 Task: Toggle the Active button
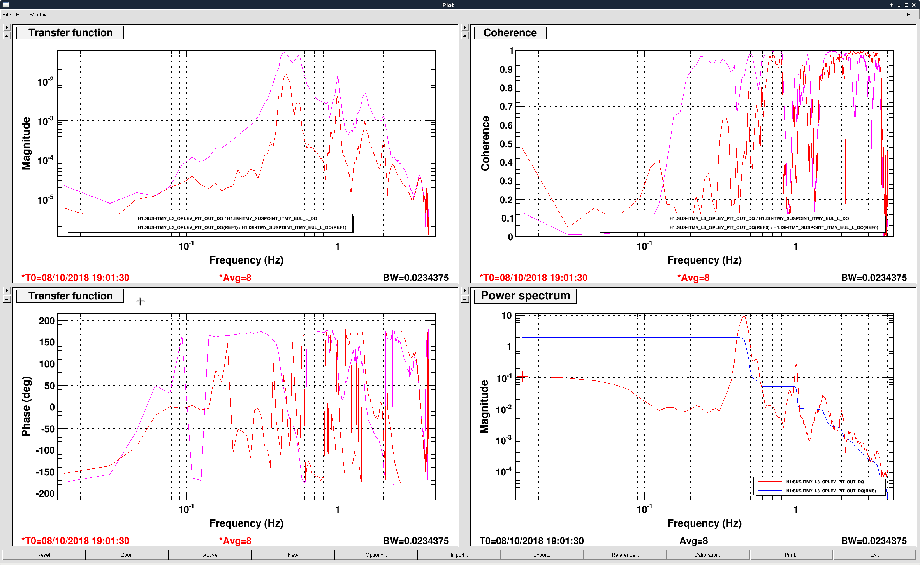[x=210, y=555]
